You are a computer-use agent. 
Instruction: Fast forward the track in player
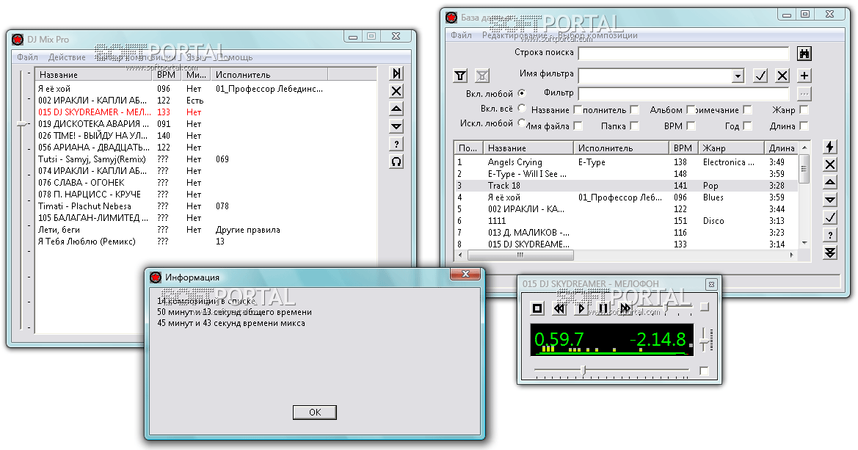tap(625, 309)
